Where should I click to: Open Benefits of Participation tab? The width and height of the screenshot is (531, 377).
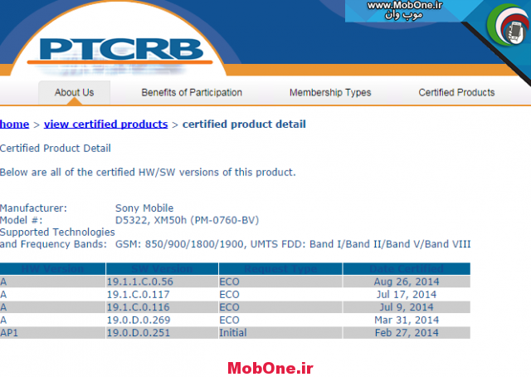click(x=192, y=93)
